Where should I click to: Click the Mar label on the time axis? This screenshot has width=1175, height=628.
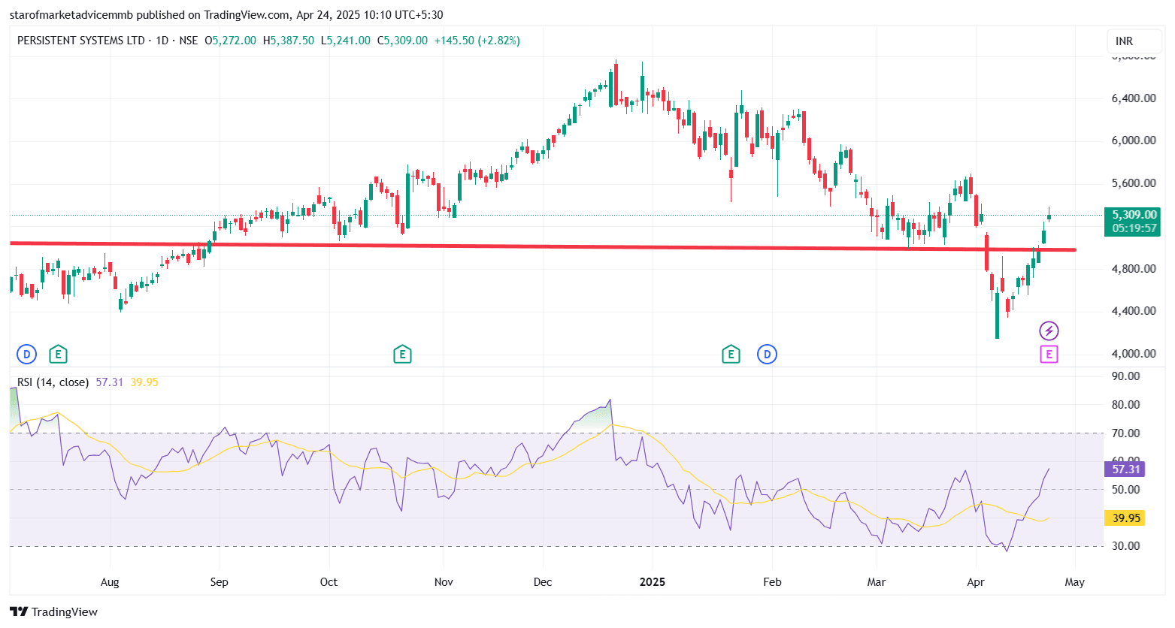click(x=877, y=582)
